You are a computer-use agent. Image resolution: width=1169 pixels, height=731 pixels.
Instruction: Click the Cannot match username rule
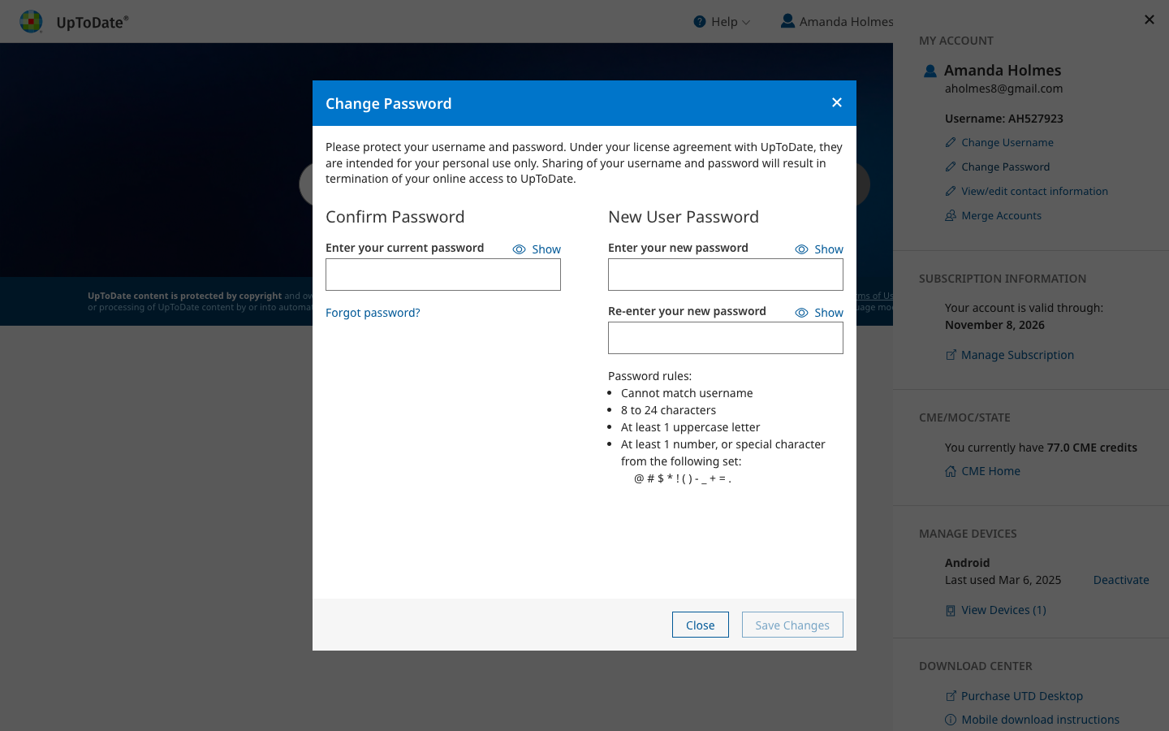[x=687, y=393]
